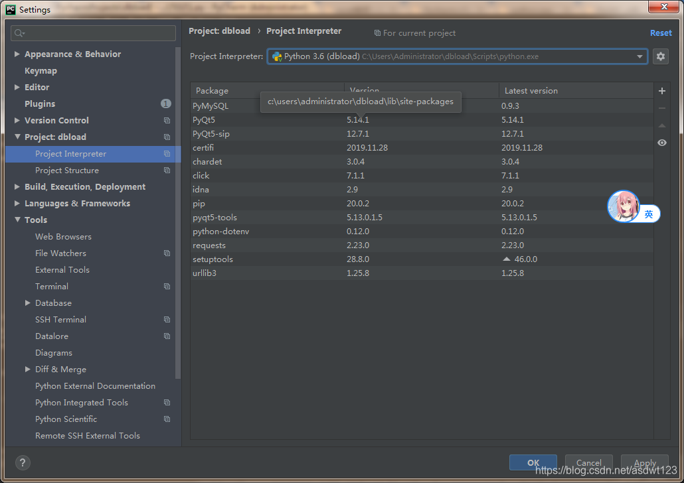Expand the Version Control section
684x483 pixels.
17,120
